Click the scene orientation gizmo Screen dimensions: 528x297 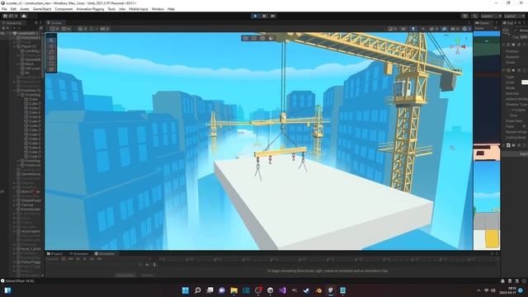point(458,47)
